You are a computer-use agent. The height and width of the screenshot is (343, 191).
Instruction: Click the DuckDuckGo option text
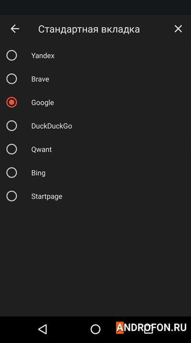point(52,126)
